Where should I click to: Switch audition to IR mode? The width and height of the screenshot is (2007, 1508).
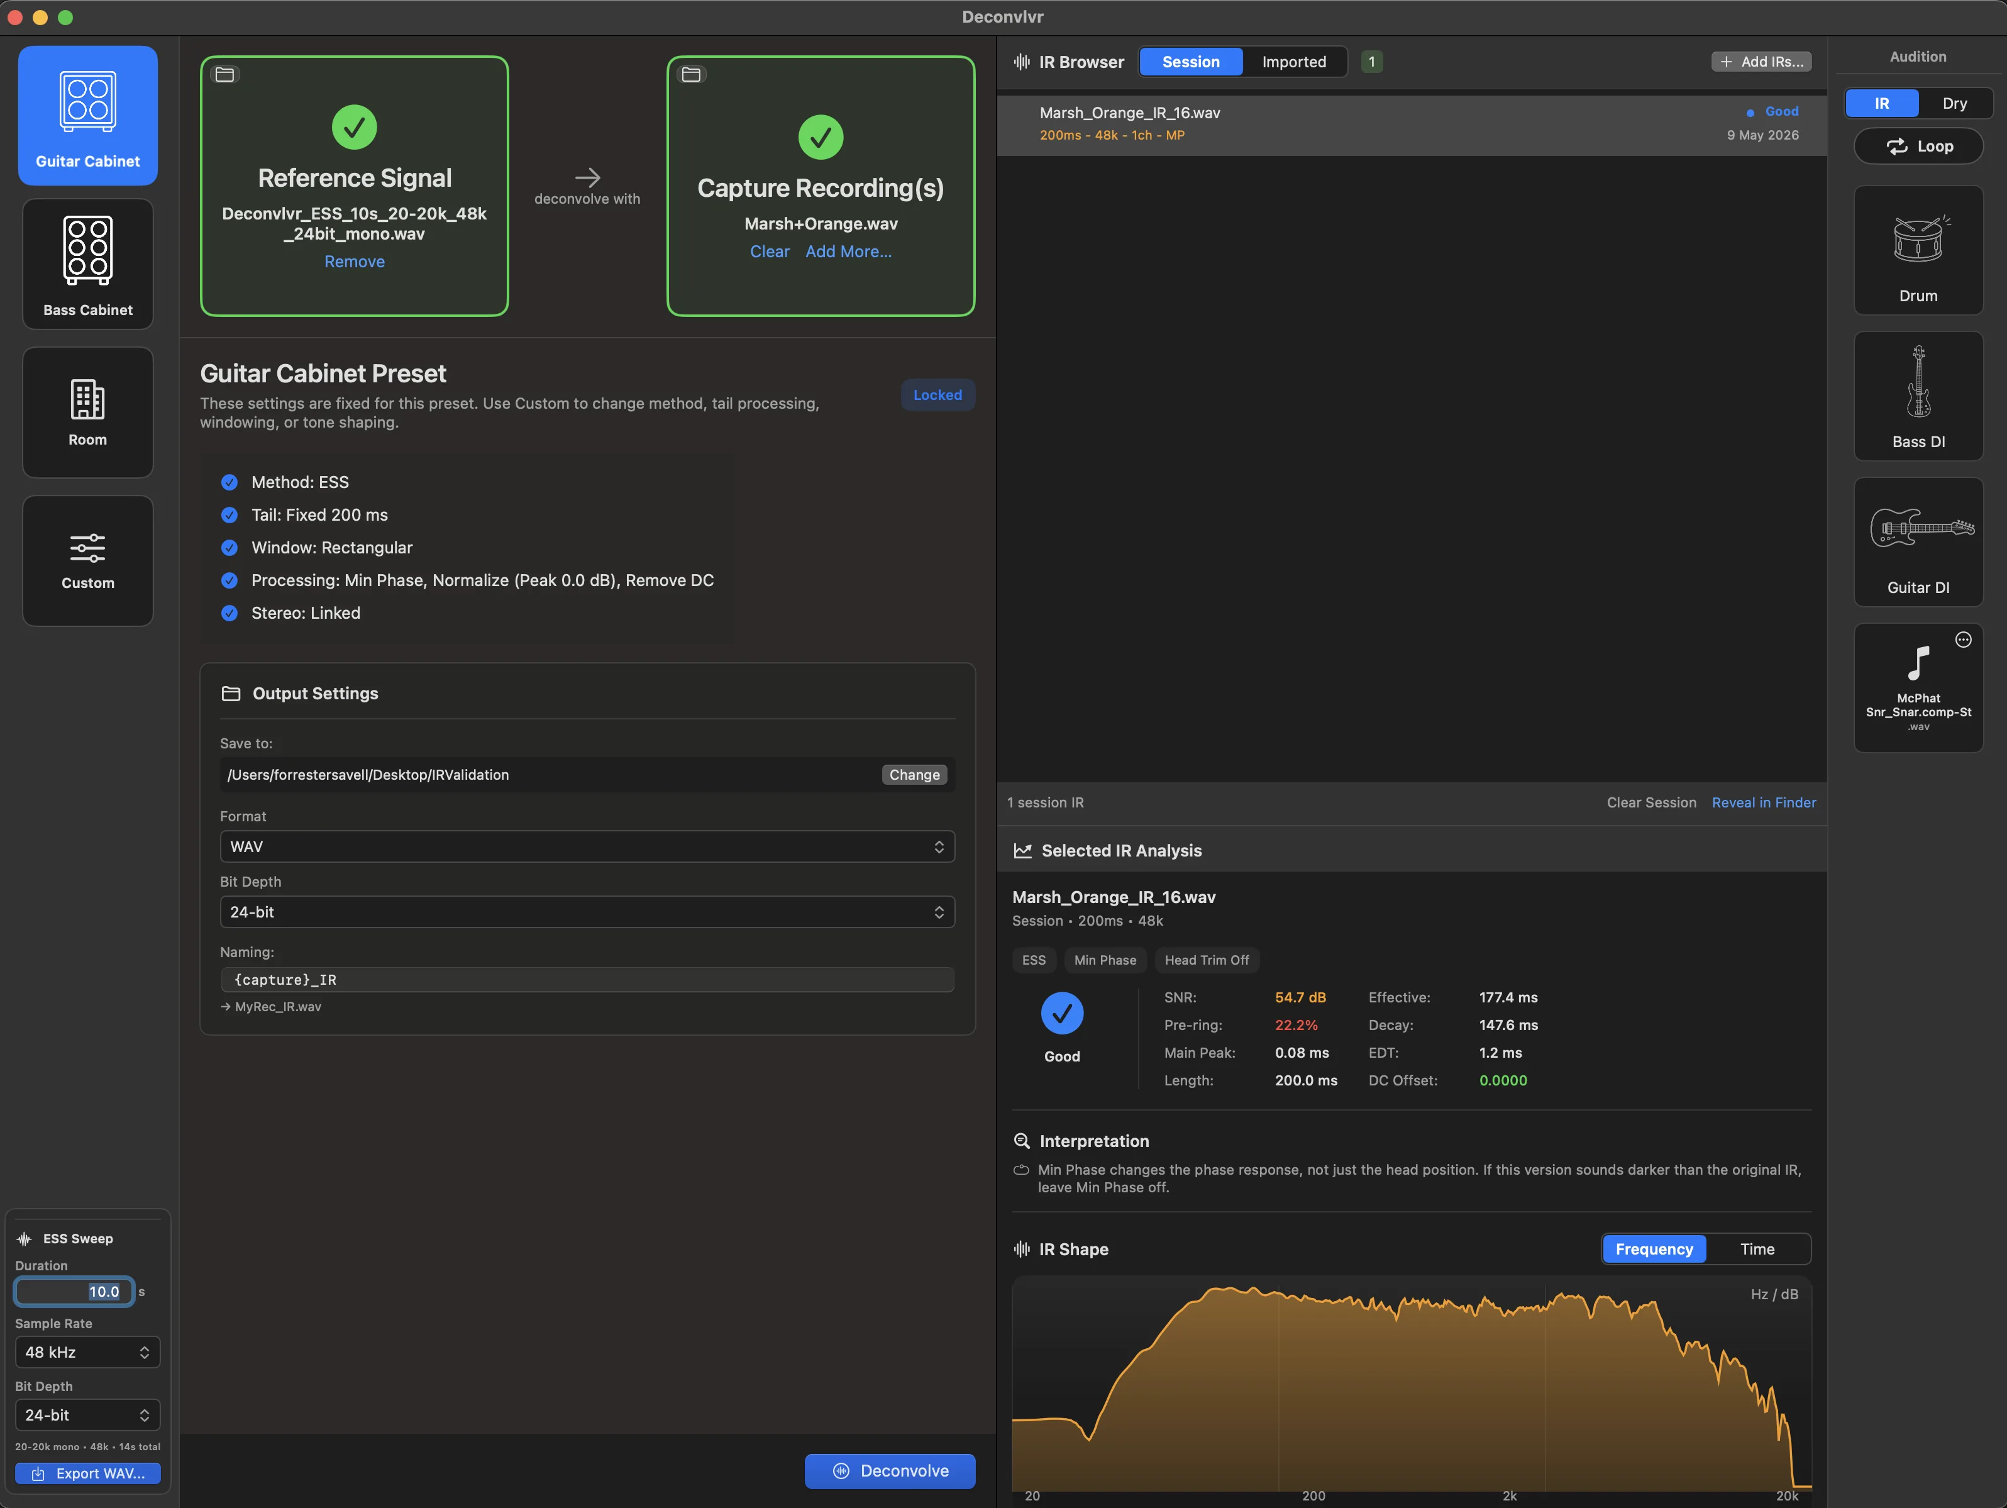1882,103
